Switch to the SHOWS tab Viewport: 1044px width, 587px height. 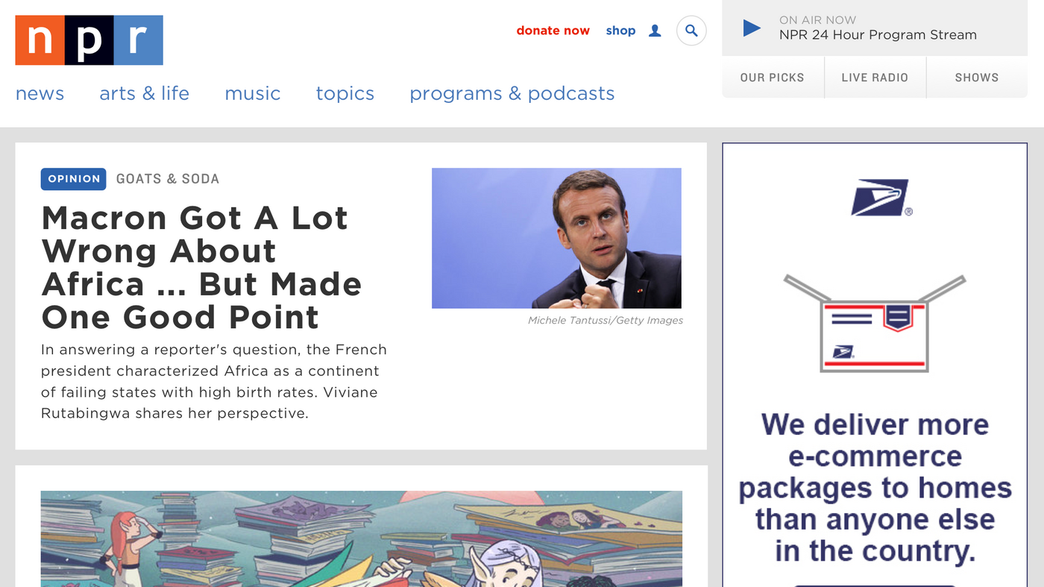coord(978,76)
